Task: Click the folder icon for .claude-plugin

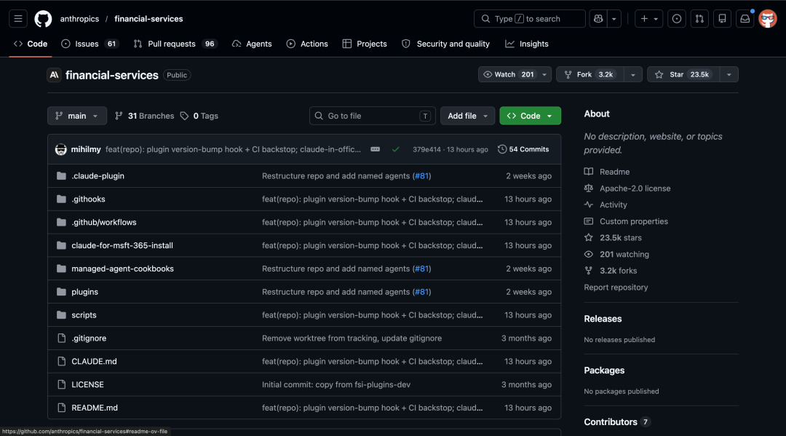Action: 61,176
